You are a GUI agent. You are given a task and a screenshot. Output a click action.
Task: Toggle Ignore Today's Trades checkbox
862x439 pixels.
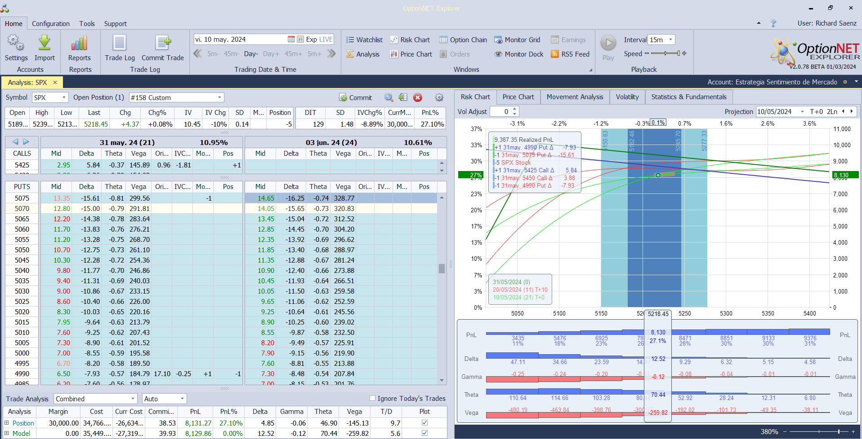pyautogui.click(x=372, y=398)
